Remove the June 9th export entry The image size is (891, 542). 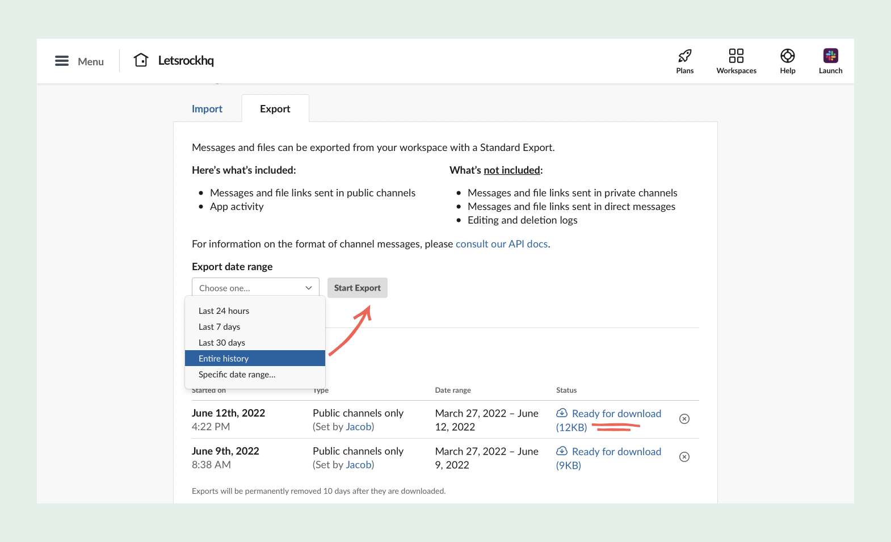click(x=684, y=457)
